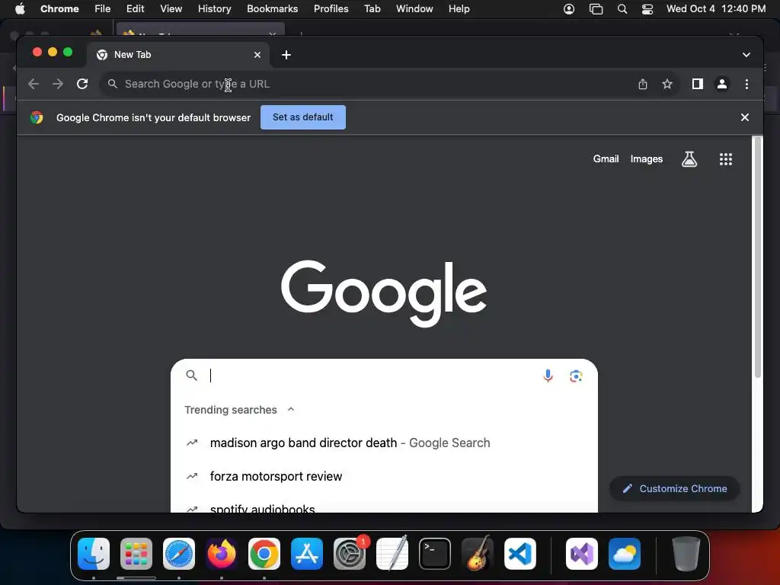Launch GarageBand from the dock
Screen dimensions: 780x585
pyautogui.click(x=478, y=554)
